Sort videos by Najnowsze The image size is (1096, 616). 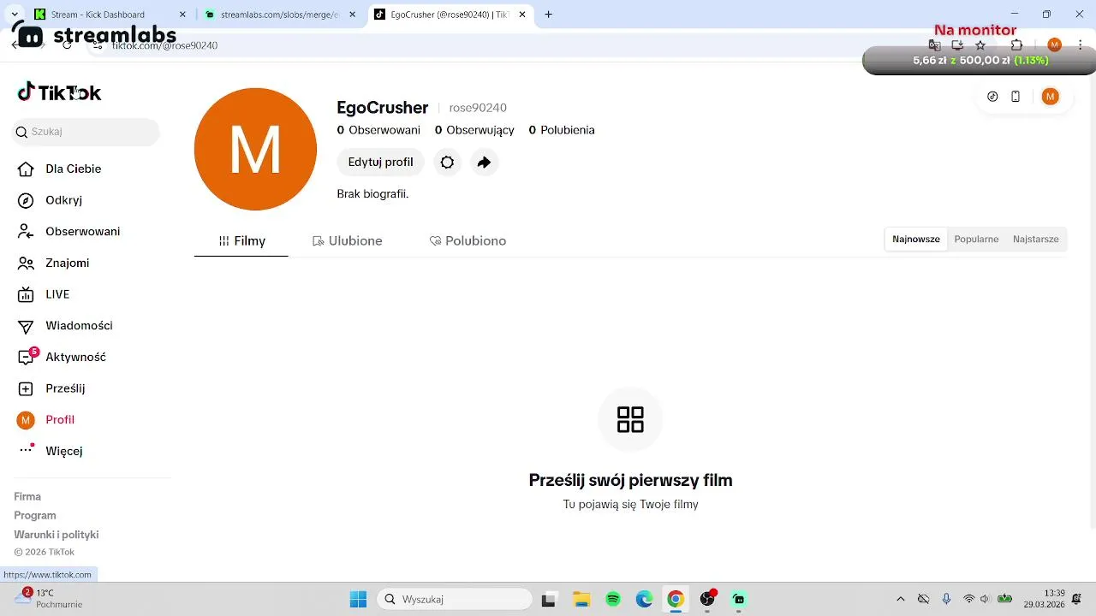pyautogui.click(x=916, y=240)
